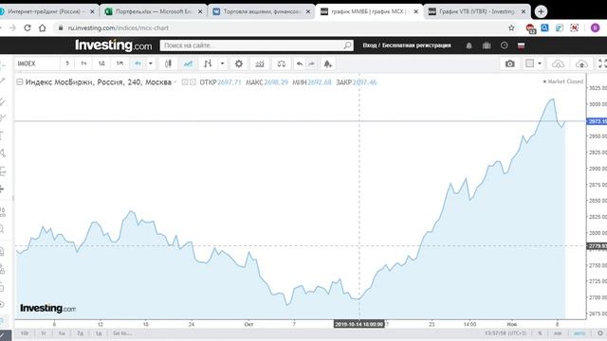Click the Go to... date button
607x341 pixels.
click(x=122, y=333)
